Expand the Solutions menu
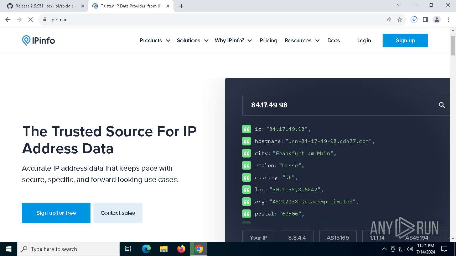The image size is (456, 256). 193,41
